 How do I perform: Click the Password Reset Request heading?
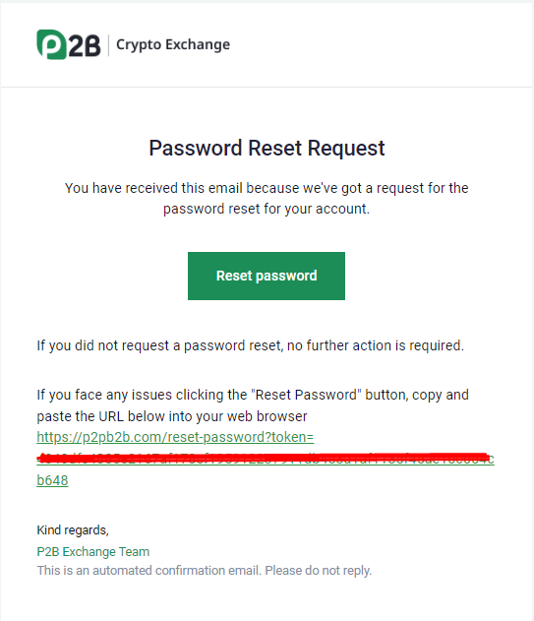point(267,149)
